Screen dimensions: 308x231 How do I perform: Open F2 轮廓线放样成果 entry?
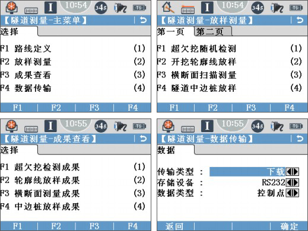tap(73, 180)
